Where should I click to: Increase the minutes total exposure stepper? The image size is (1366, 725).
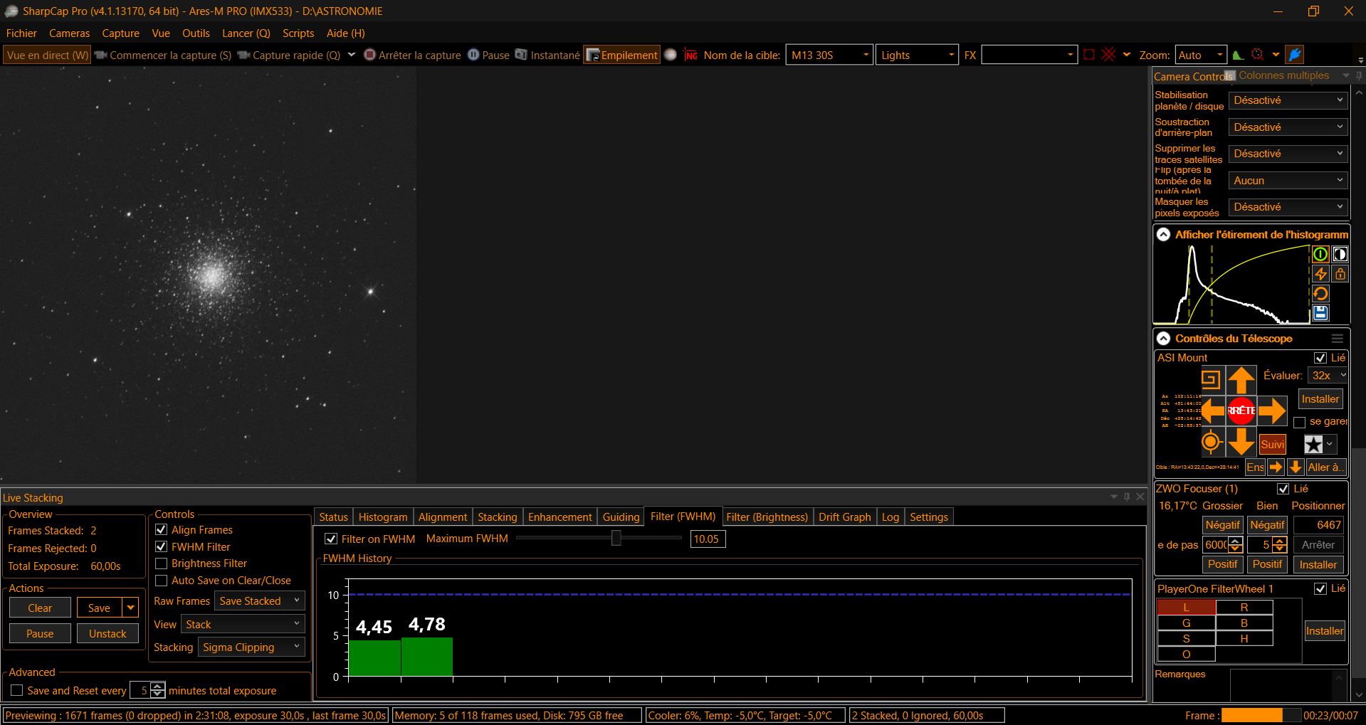158,686
